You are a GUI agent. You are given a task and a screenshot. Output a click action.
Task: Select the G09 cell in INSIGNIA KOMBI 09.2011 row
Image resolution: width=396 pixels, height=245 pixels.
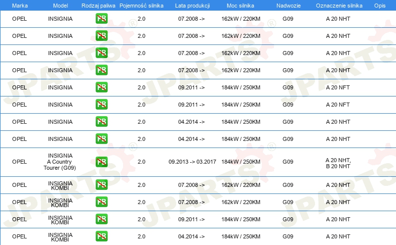pyautogui.click(x=288, y=219)
